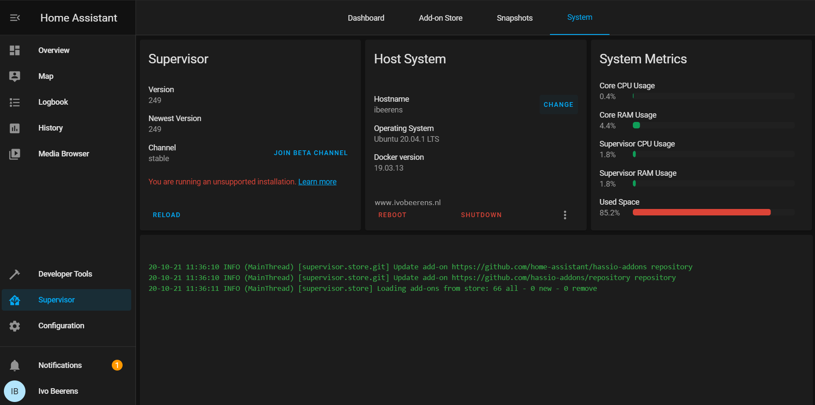This screenshot has height=405, width=815.
Task: Click the Logbook list icon
Action: [x=15, y=102]
